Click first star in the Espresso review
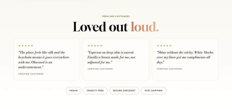The height and width of the screenshot is (109, 232). pyautogui.click(x=89, y=46)
